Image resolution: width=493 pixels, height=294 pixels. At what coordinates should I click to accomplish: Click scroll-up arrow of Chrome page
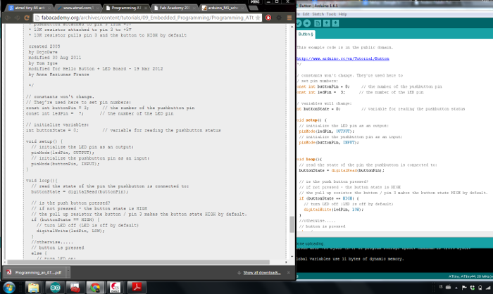[x=292, y=27]
